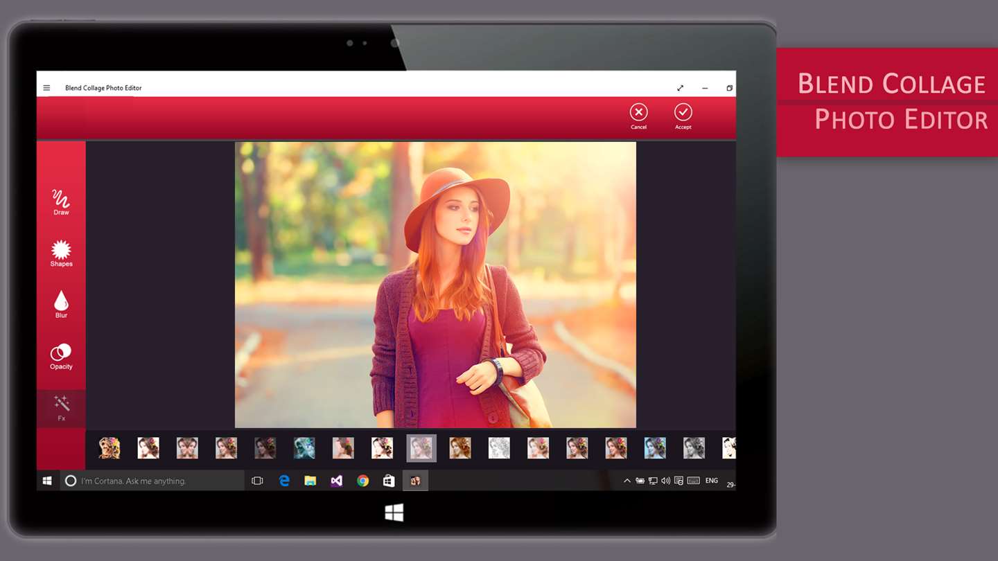Apply the teal cyan filter thumbnail
Image resolution: width=998 pixels, height=561 pixels.
click(304, 448)
